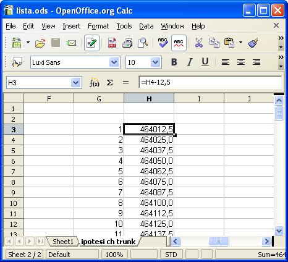Screen dimensions: 288x262
Task: Expand the Luxi Sans font name dropdown
Action: coord(114,62)
